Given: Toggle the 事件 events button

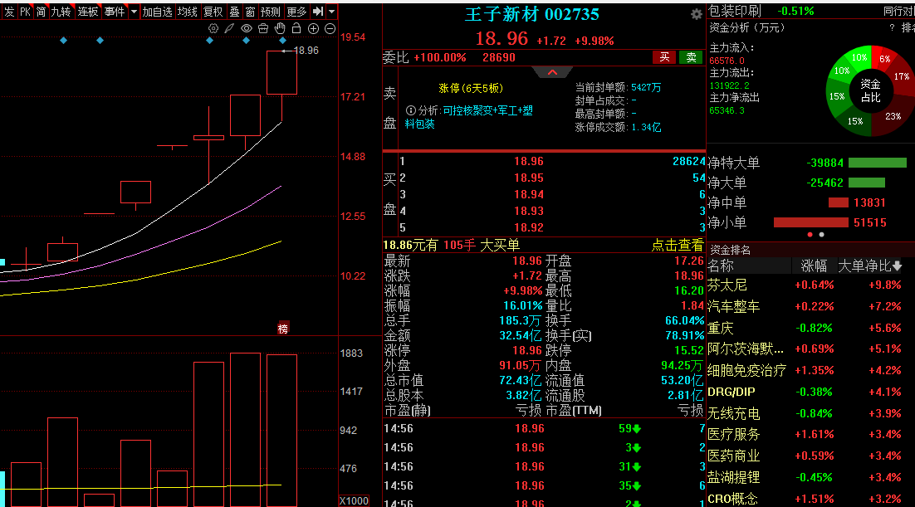Looking at the screenshot, I should 115,12.
